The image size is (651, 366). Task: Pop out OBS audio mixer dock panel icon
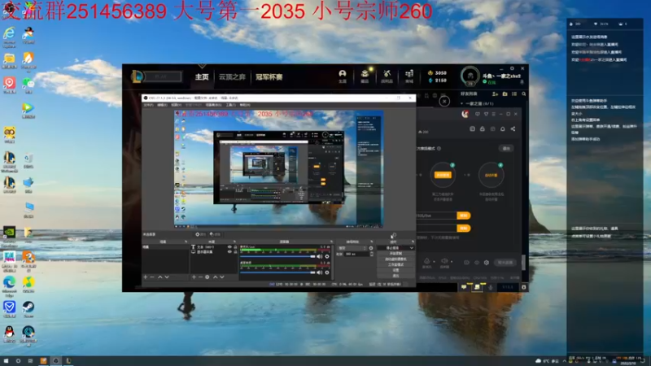pos(331,242)
